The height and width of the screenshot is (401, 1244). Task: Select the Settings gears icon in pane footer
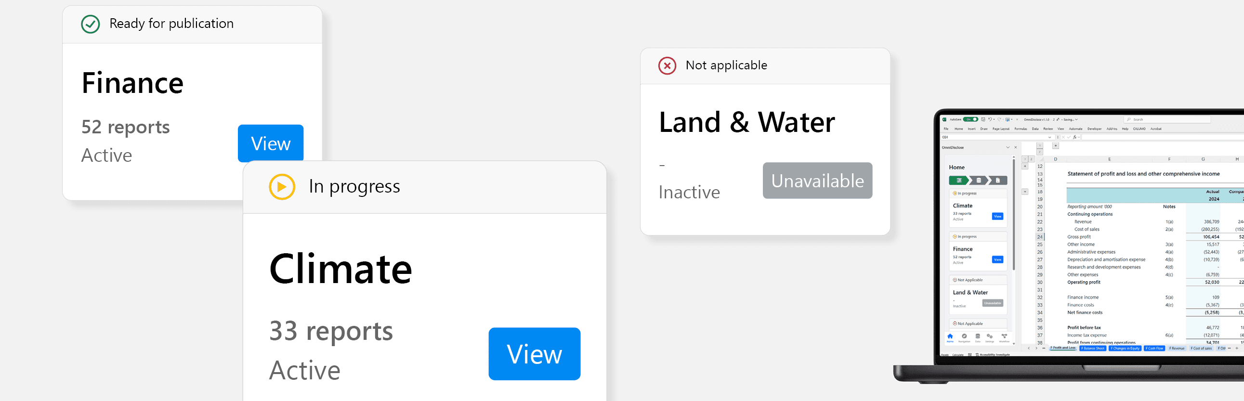click(990, 336)
